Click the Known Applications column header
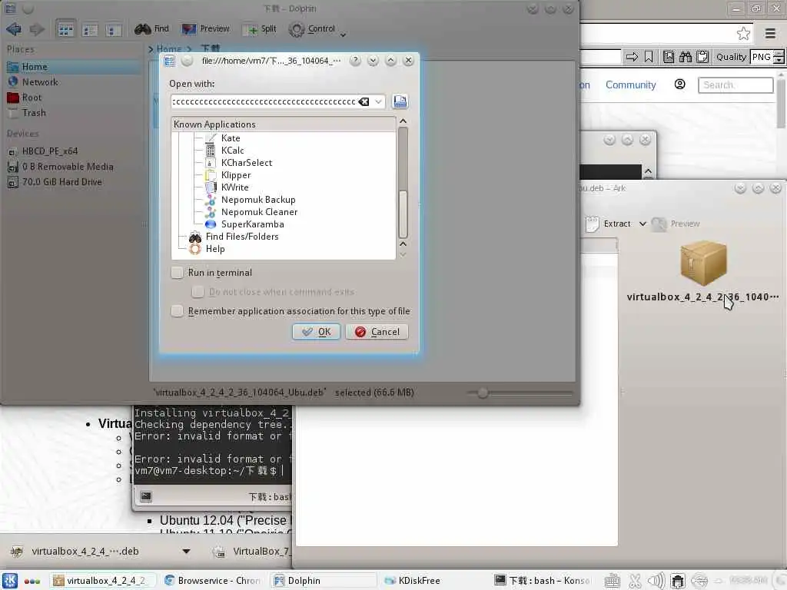This screenshot has height=590, width=787. point(284,124)
